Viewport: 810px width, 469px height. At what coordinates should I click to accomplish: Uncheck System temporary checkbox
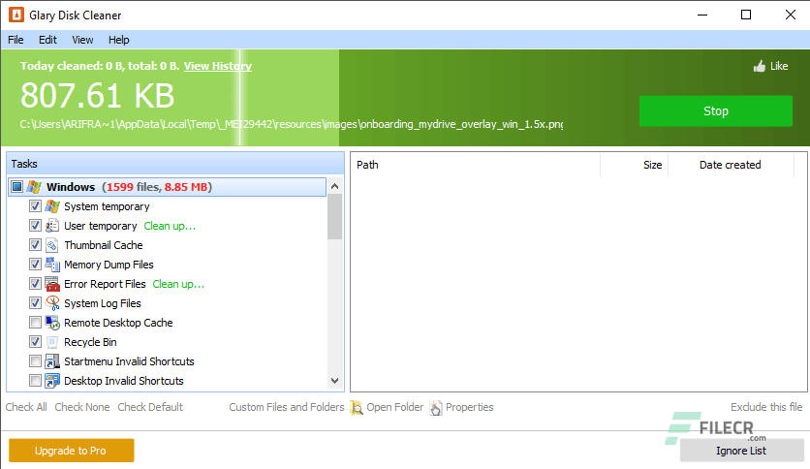coord(35,206)
